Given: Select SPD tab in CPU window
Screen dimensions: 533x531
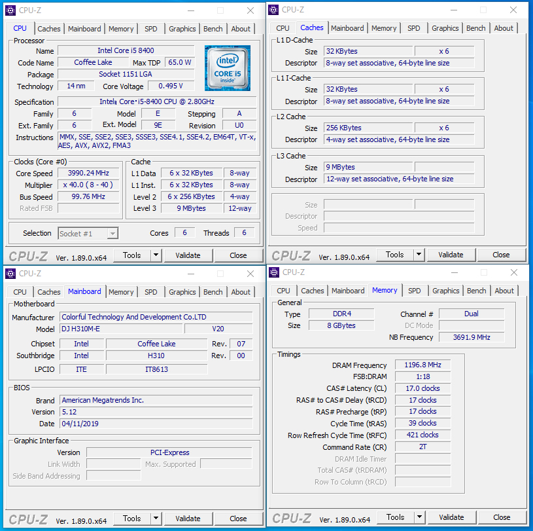Looking at the screenshot, I should coord(151,29).
